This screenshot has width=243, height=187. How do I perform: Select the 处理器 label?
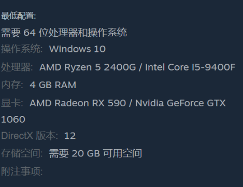[x=17, y=67]
